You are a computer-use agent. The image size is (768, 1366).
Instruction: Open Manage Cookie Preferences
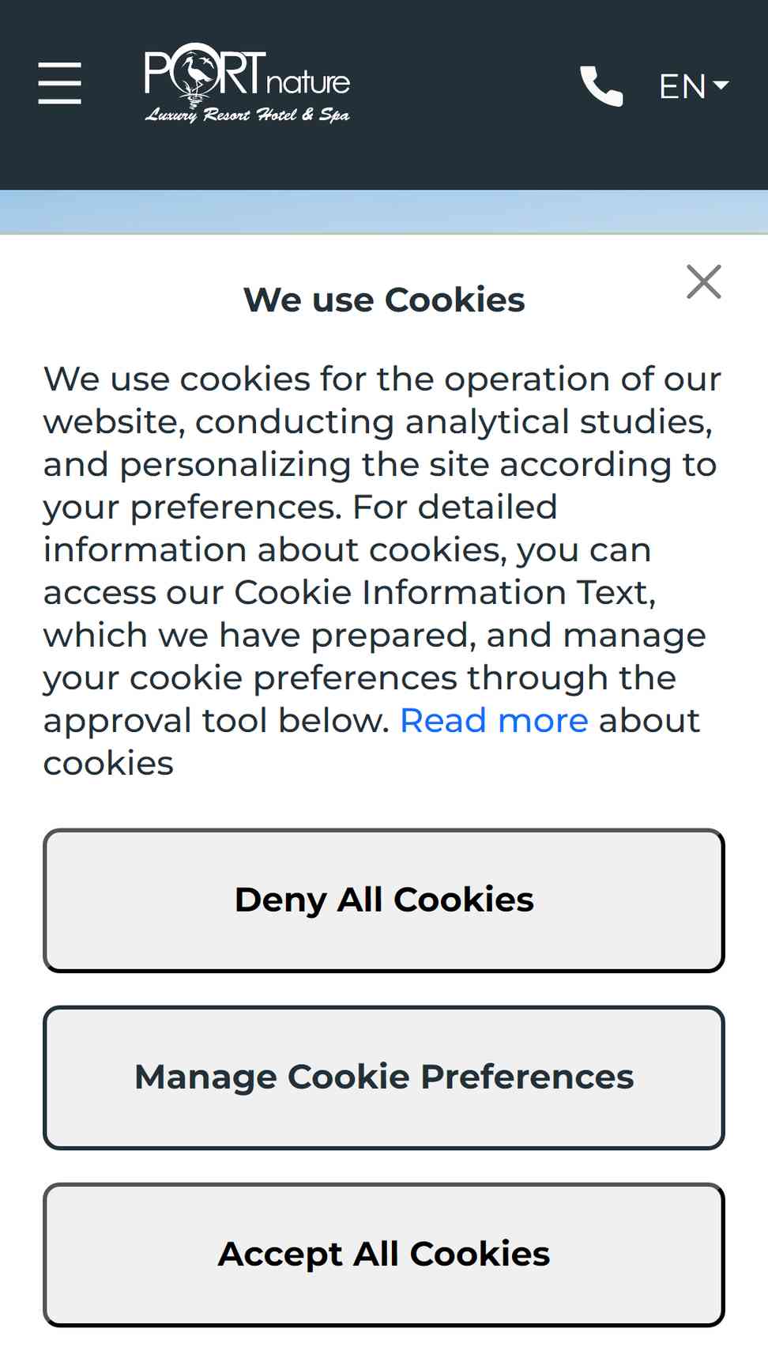[384, 1077]
